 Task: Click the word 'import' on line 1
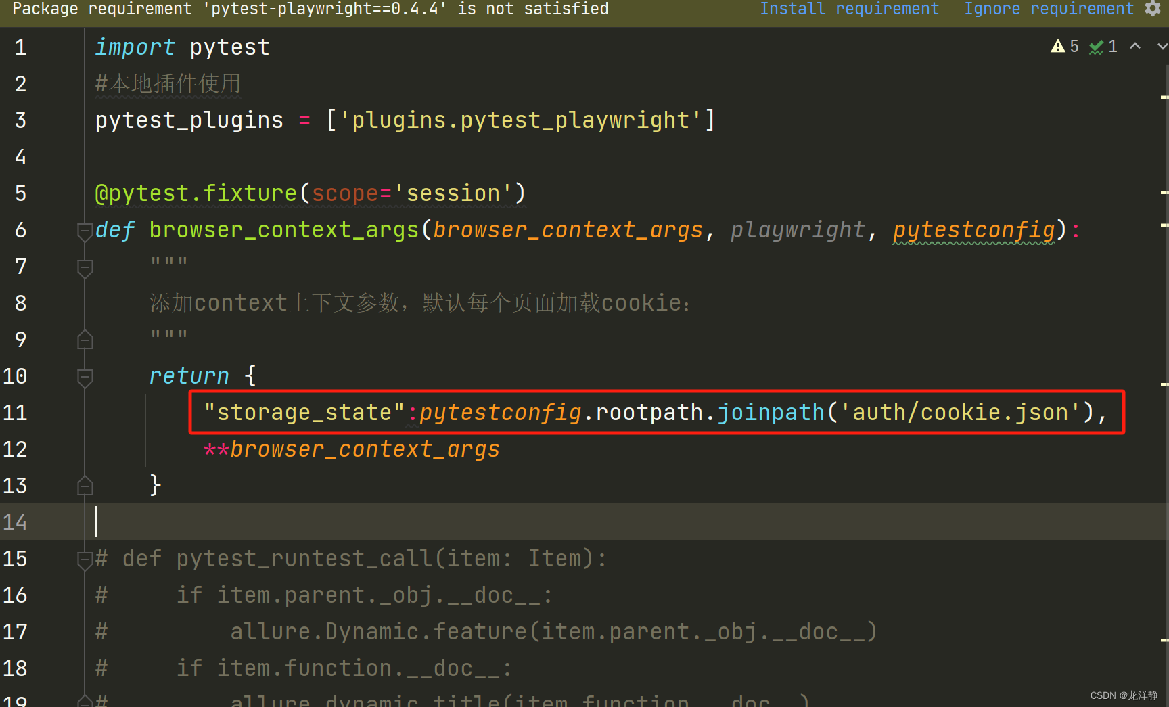[x=135, y=47]
